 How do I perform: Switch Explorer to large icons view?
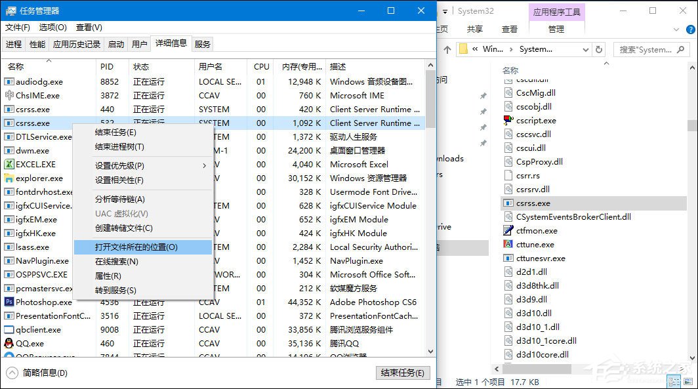[689, 381]
